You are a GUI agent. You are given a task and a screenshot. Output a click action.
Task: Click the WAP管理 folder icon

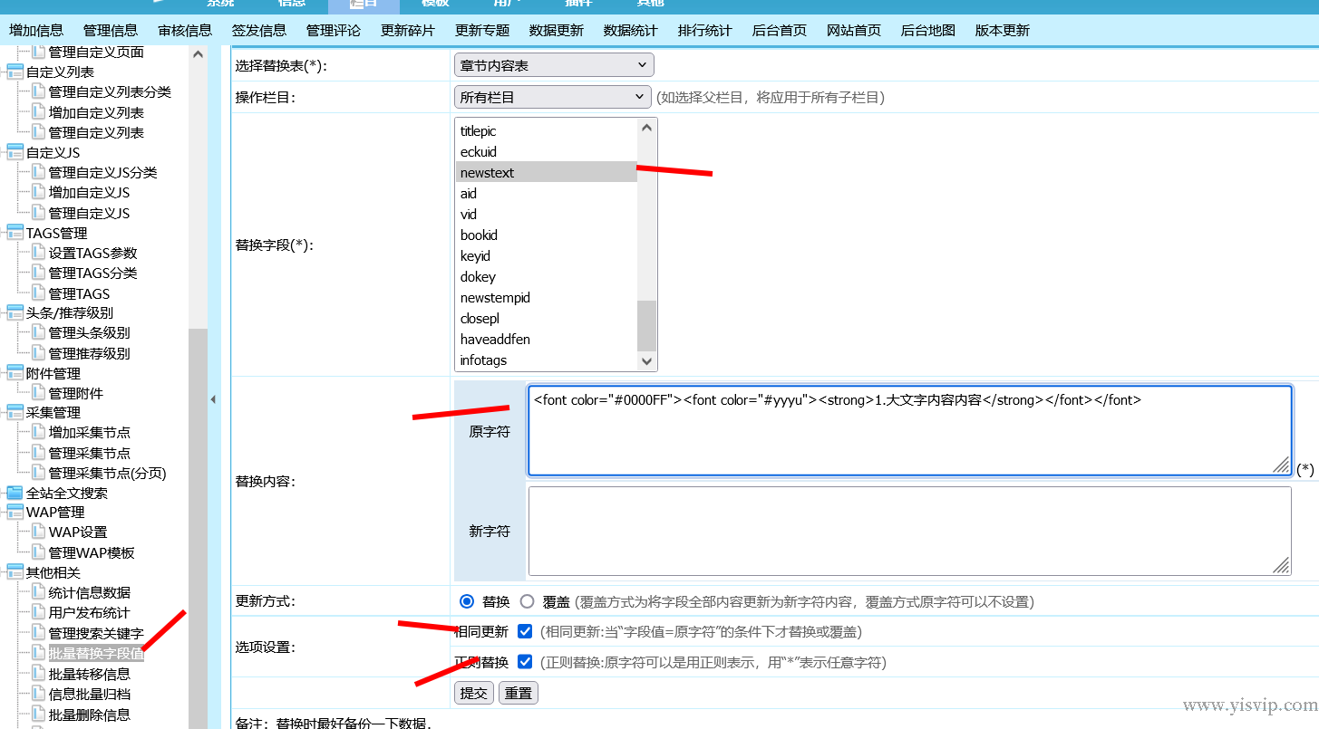point(16,512)
